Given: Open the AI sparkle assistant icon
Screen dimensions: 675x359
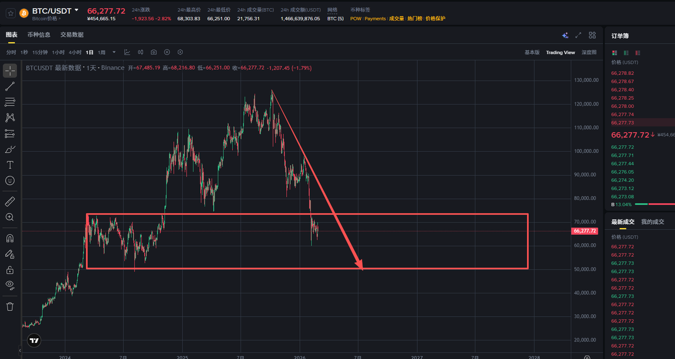Looking at the screenshot, I should [565, 35].
